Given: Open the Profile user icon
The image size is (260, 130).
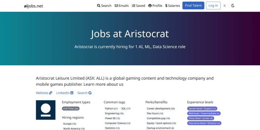Looking at the screenshot, I should (x=150, y=6).
